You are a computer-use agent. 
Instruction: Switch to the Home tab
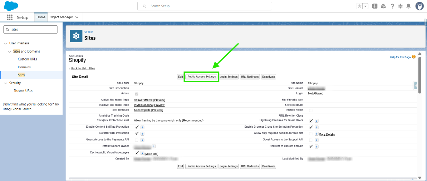point(41,17)
